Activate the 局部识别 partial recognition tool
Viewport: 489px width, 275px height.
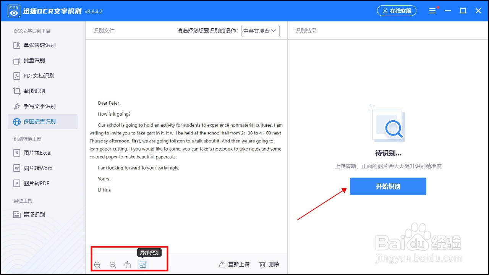(x=143, y=264)
